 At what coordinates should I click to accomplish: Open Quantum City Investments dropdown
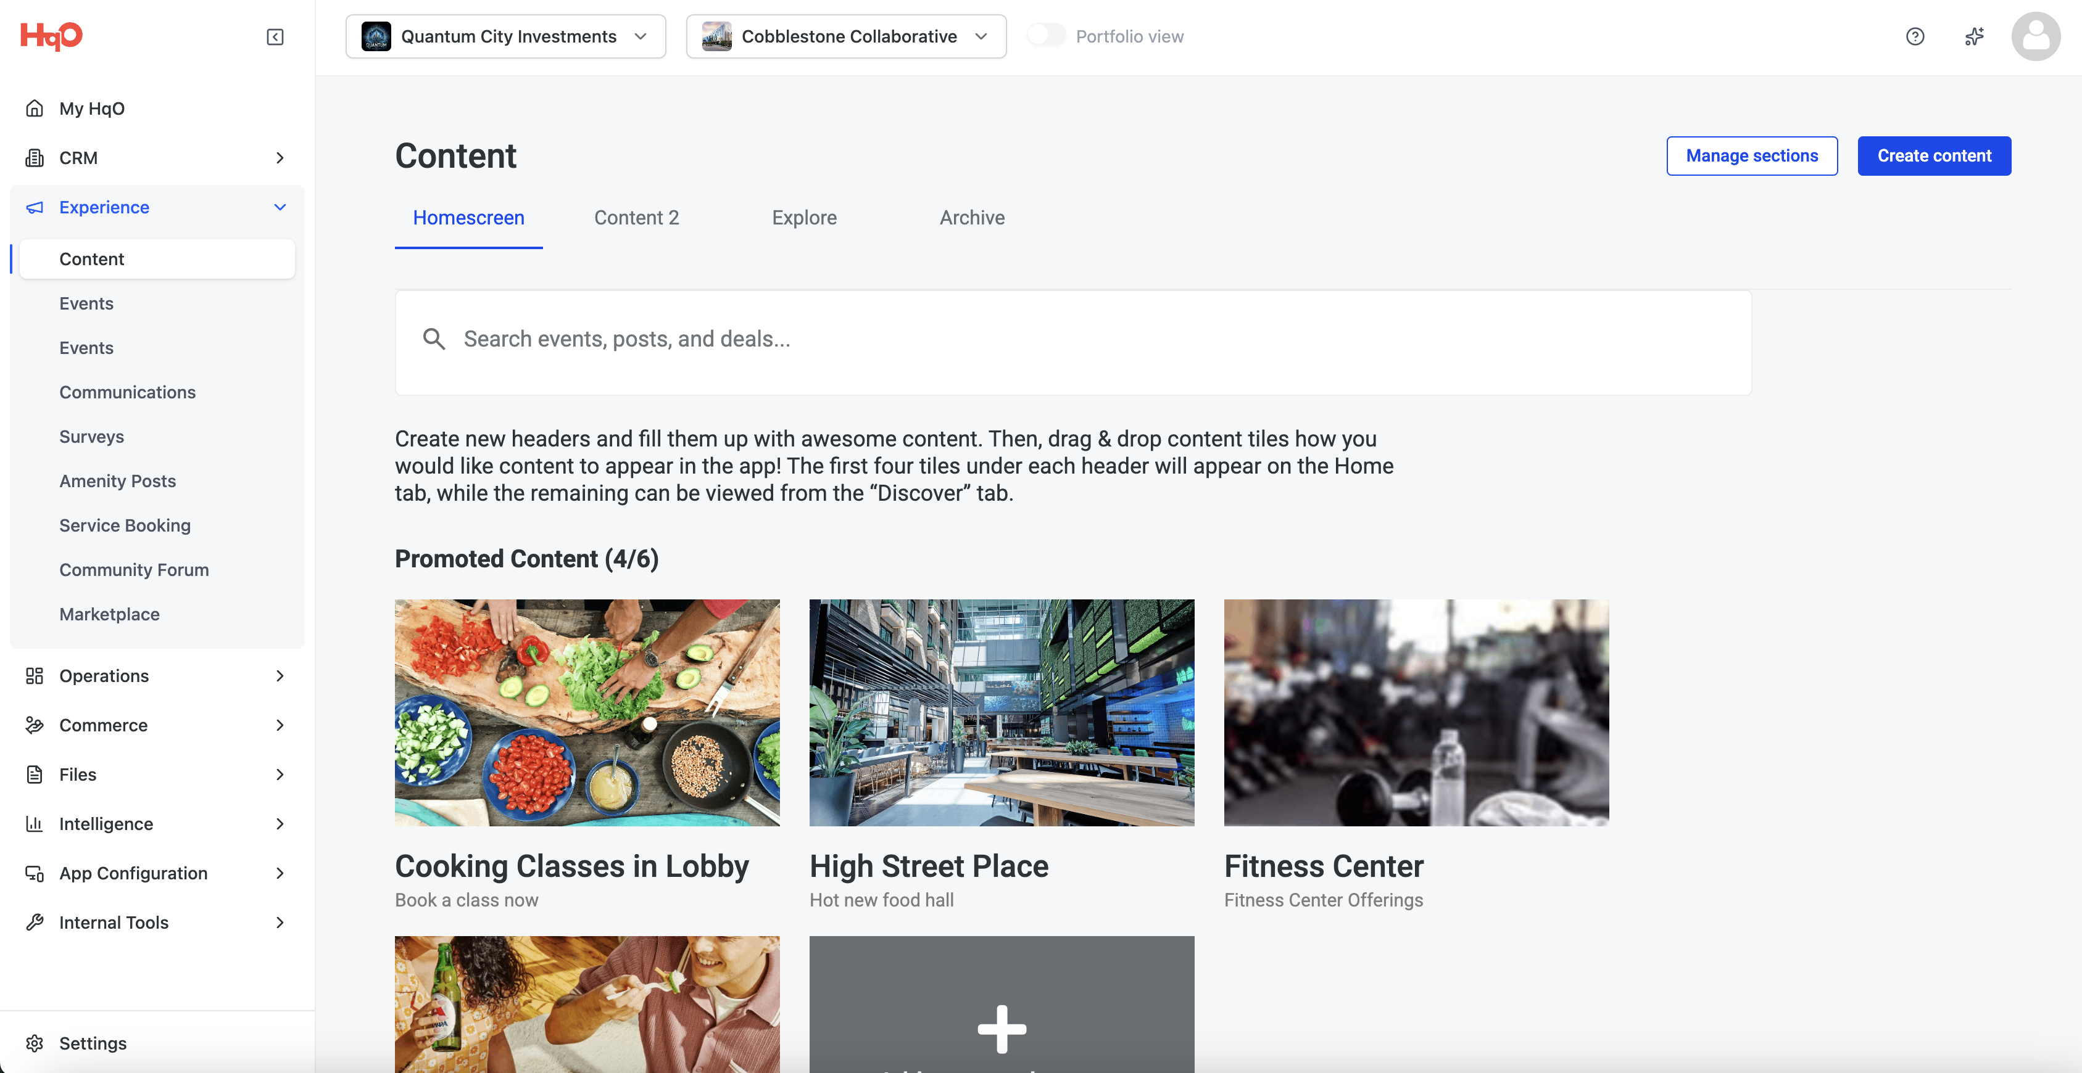click(x=505, y=36)
